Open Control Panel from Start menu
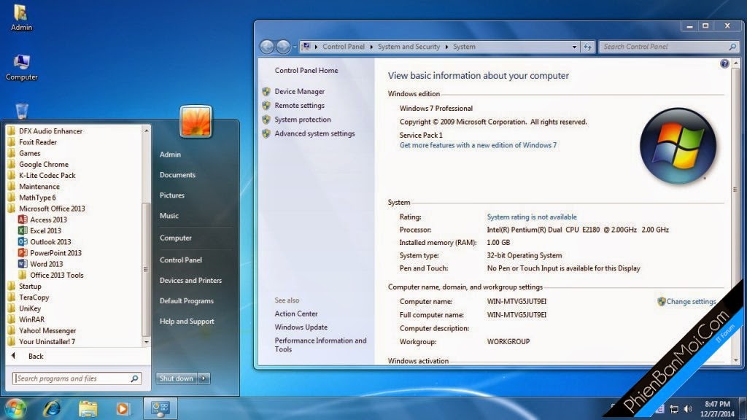The width and height of the screenshot is (747, 420). point(181,260)
